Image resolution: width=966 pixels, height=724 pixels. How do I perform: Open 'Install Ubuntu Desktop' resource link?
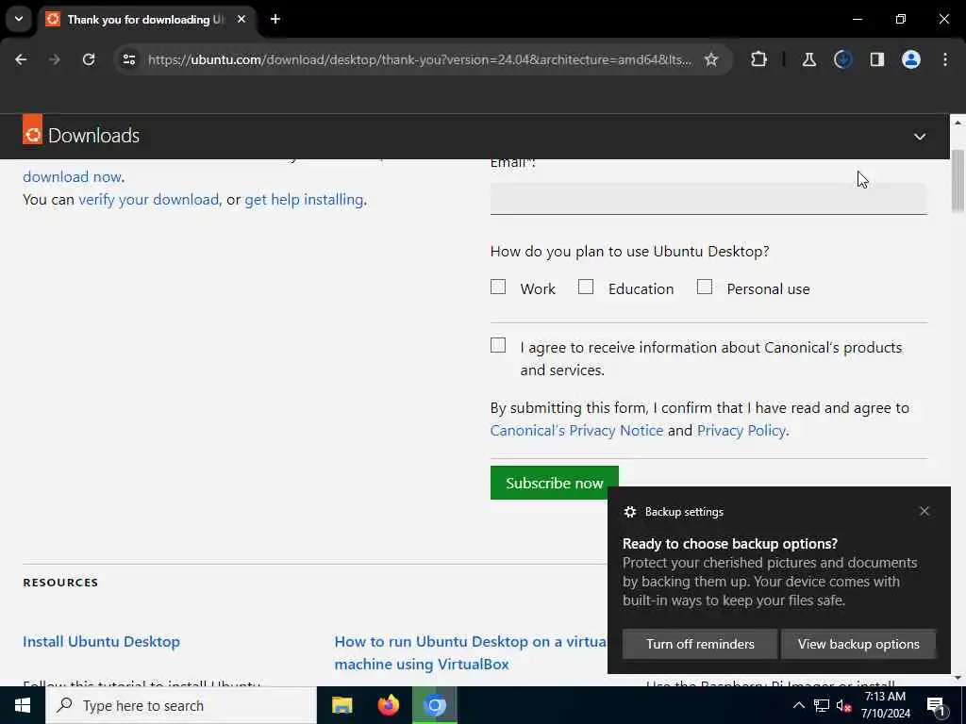[x=102, y=641]
